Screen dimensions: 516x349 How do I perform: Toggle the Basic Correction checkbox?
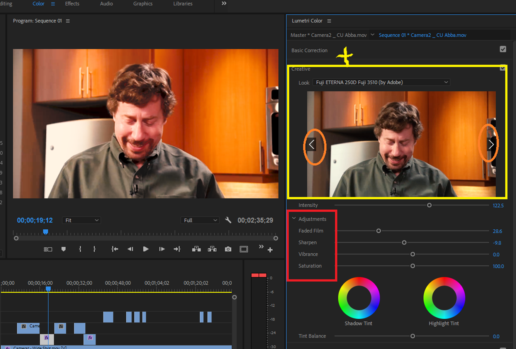pos(503,49)
